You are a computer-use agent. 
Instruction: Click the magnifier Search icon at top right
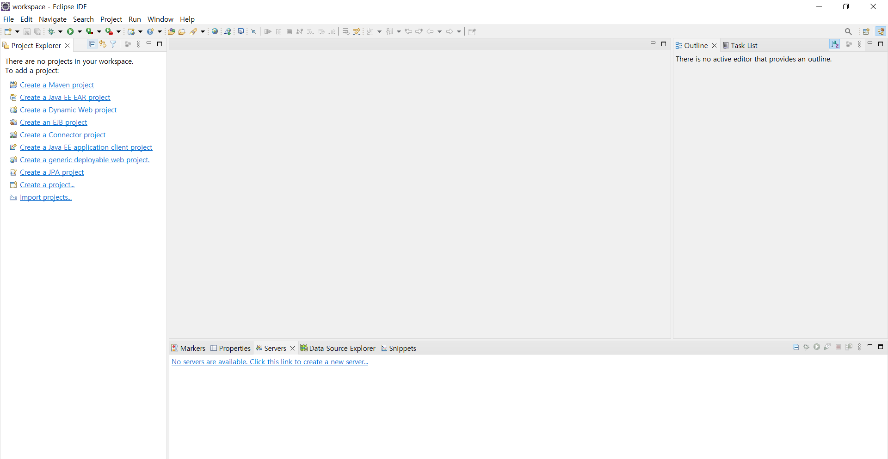point(848,31)
